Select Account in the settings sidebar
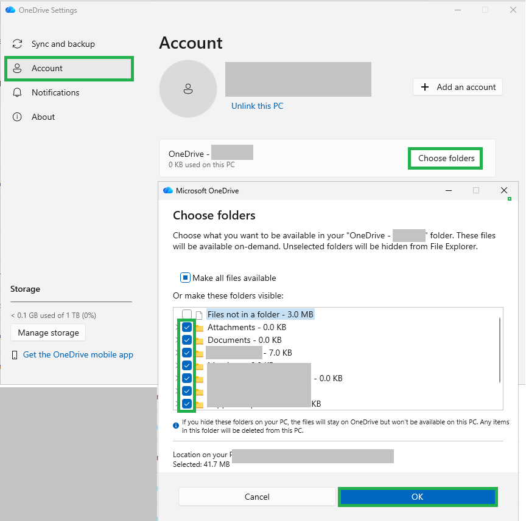This screenshot has height=521, width=526. click(x=69, y=68)
